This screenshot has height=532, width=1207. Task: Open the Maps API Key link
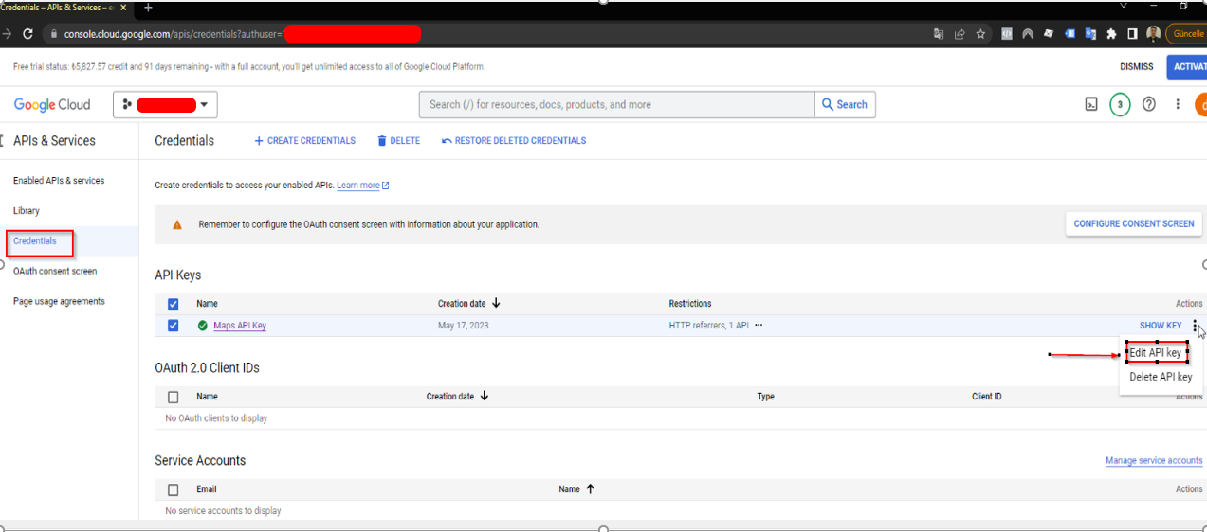240,326
